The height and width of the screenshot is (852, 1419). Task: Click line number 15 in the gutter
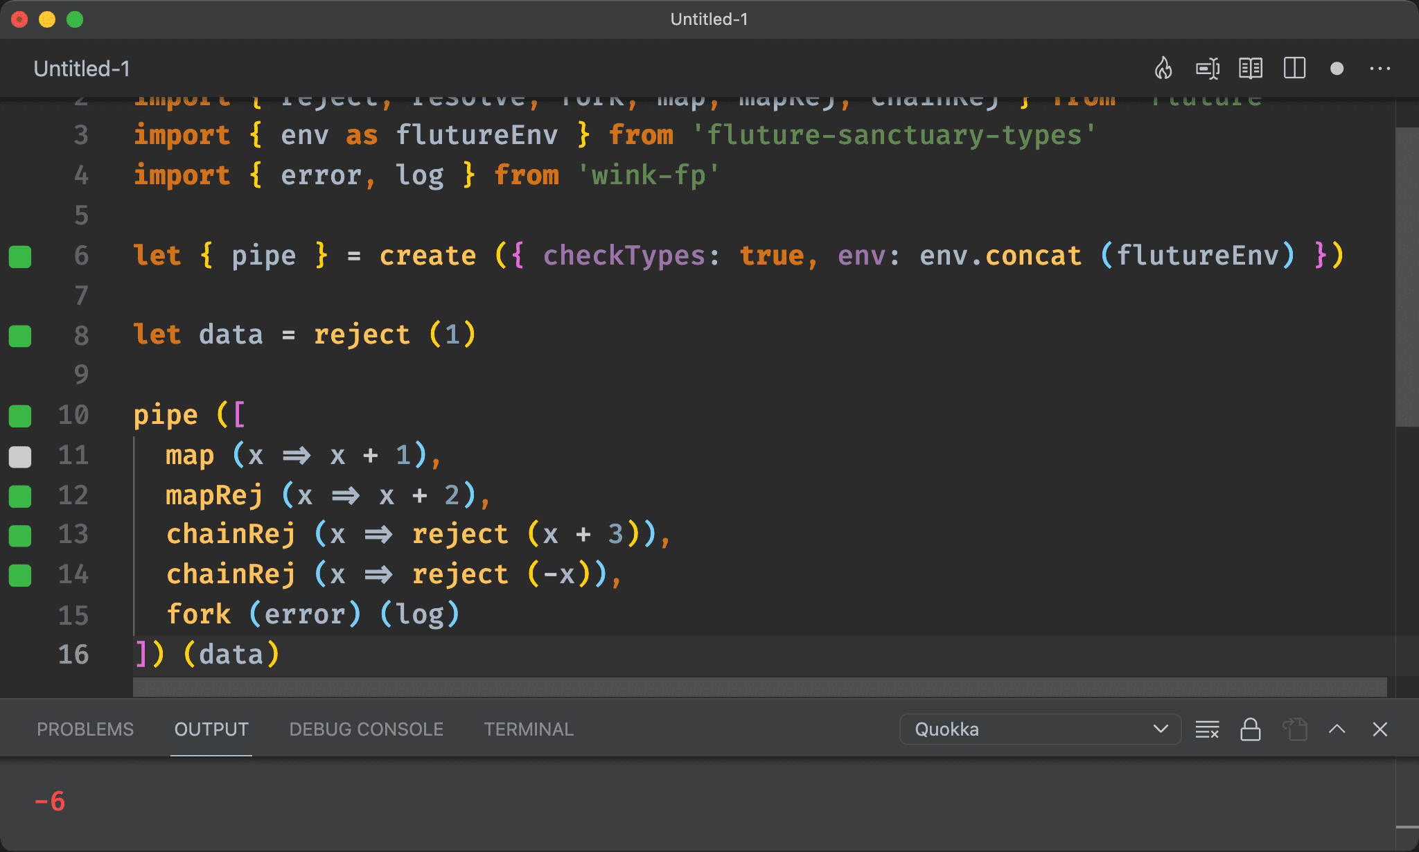pos(73,615)
